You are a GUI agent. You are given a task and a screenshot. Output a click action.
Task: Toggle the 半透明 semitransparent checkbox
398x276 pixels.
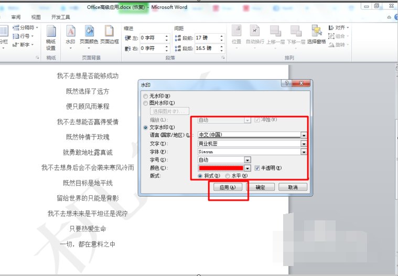[x=257, y=168]
